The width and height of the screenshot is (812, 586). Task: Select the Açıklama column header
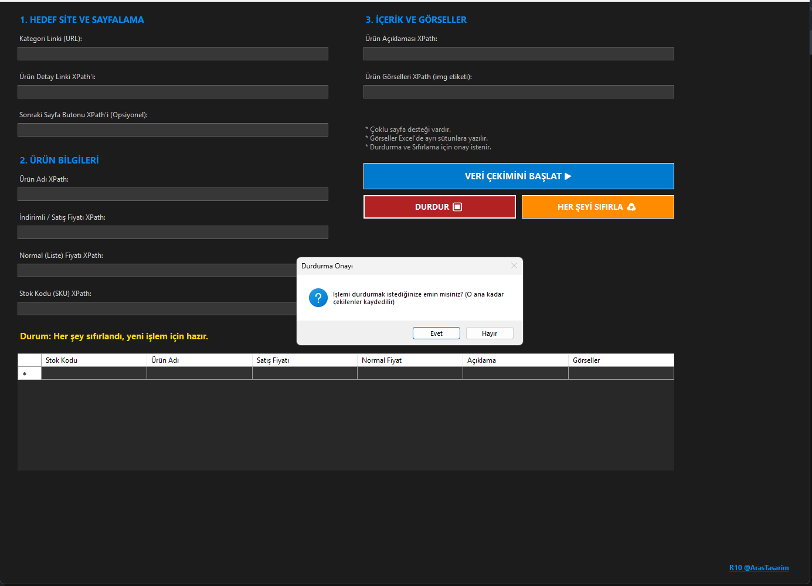[515, 360]
